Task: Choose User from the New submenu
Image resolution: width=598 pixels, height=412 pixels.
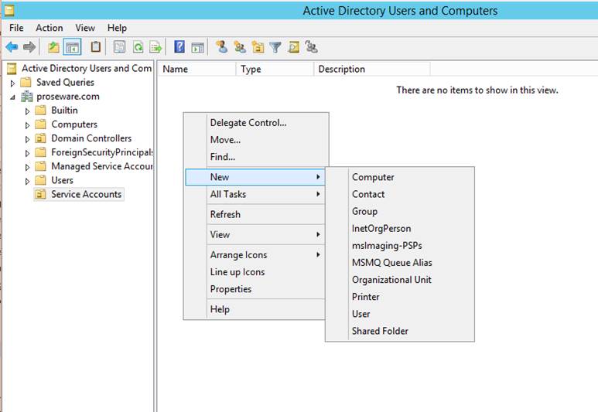Action: pyautogui.click(x=361, y=314)
